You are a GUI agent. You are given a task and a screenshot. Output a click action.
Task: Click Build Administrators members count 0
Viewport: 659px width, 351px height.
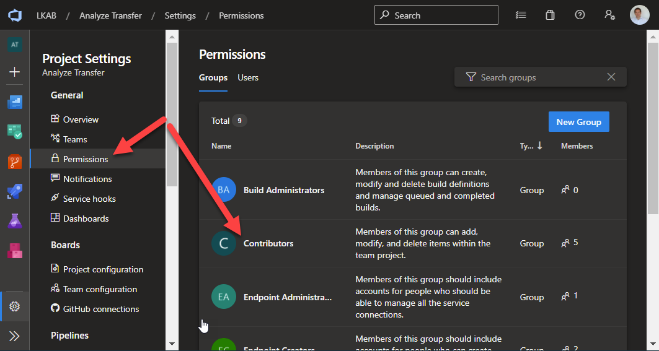(570, 190)
